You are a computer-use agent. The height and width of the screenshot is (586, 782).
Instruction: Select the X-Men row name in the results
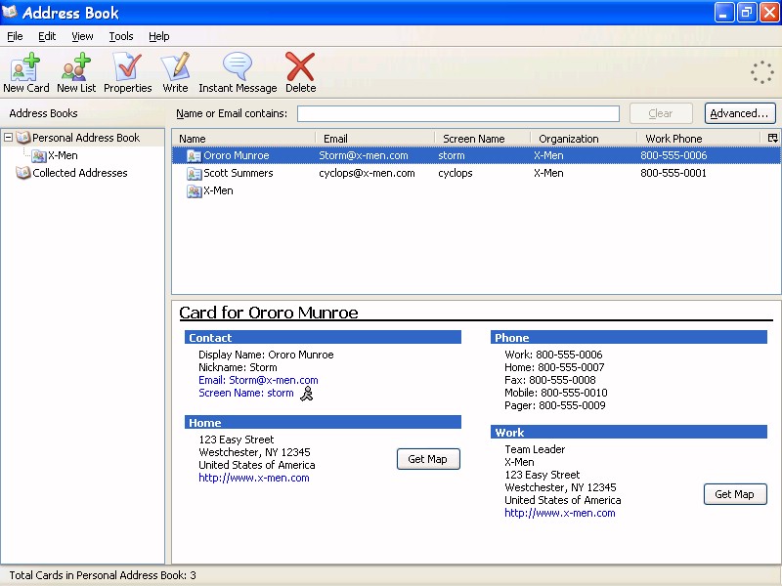(218, 190)
